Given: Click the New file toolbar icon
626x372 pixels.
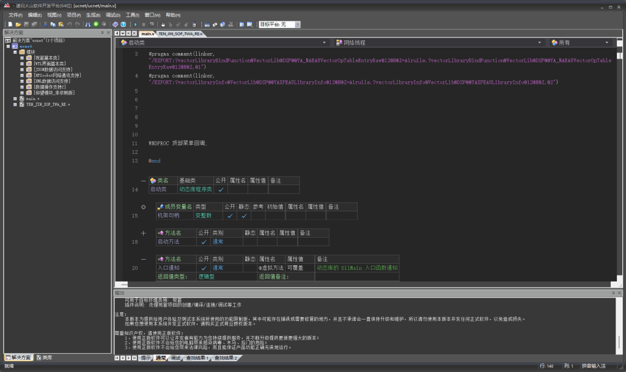Looking at the screenshot, I should coord(10,24).
